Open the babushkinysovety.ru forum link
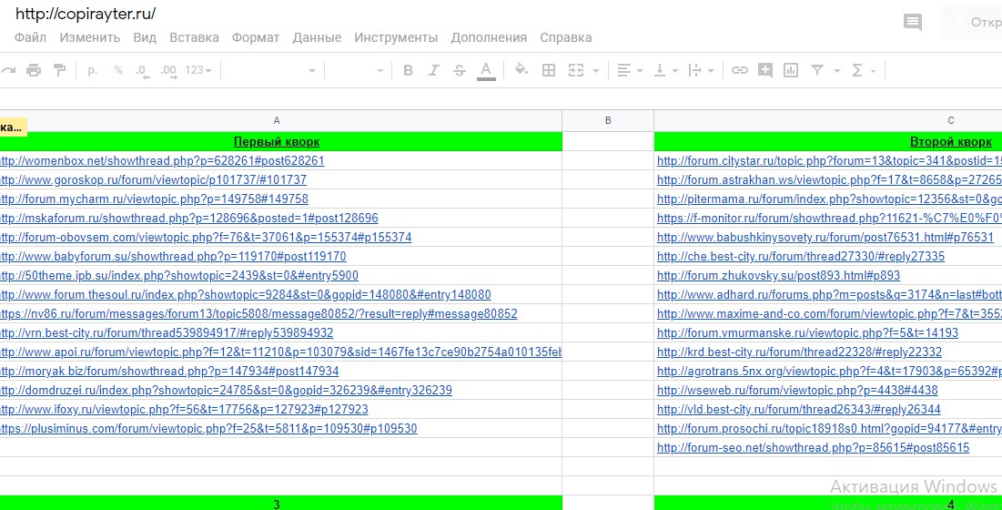 (x=825, y=238)
